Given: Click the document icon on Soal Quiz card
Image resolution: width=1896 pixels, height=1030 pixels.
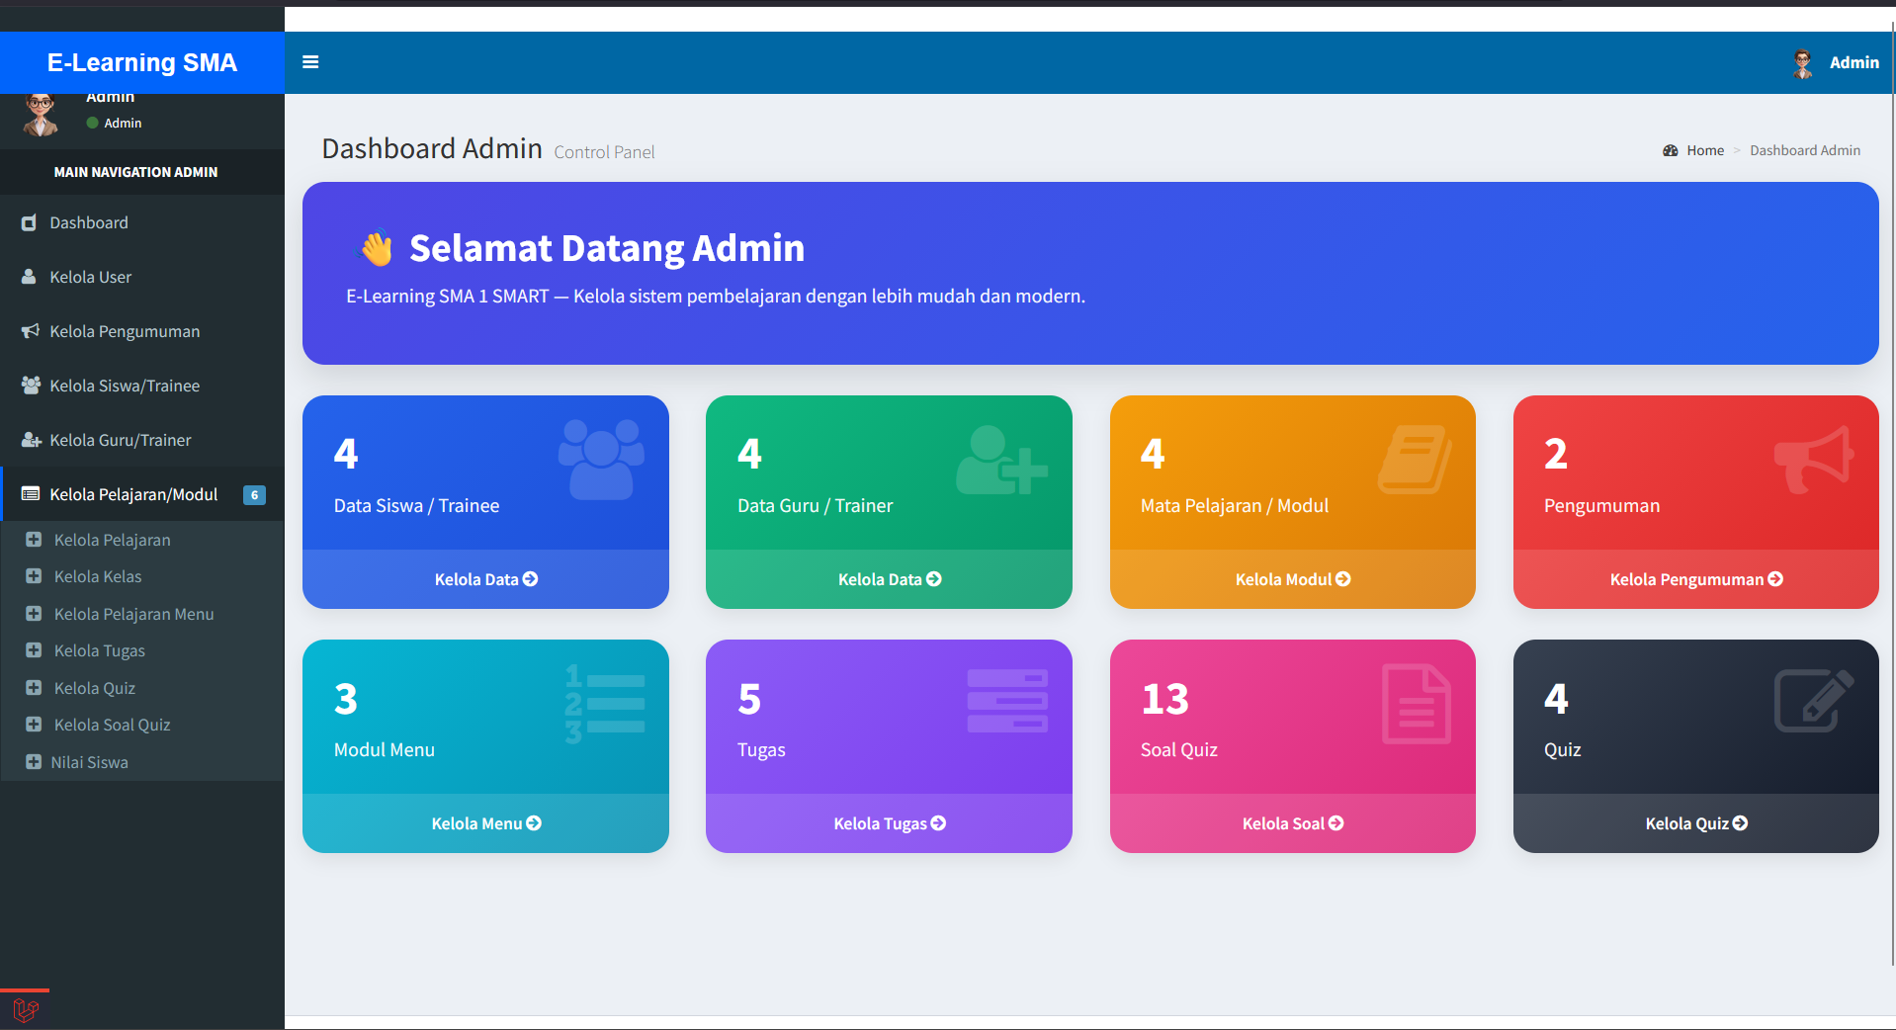Looking at the screenshot, I should click(1417, 704).
